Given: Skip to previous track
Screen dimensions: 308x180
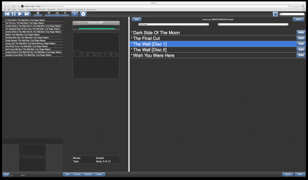Looking at the screenshot, I should (7, 14).
